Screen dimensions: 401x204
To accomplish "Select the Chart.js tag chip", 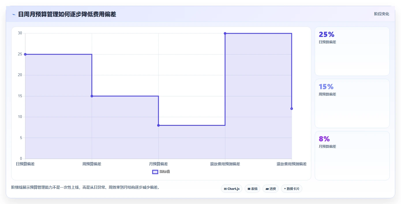I will pyautogui.click(x=232, y=189).
